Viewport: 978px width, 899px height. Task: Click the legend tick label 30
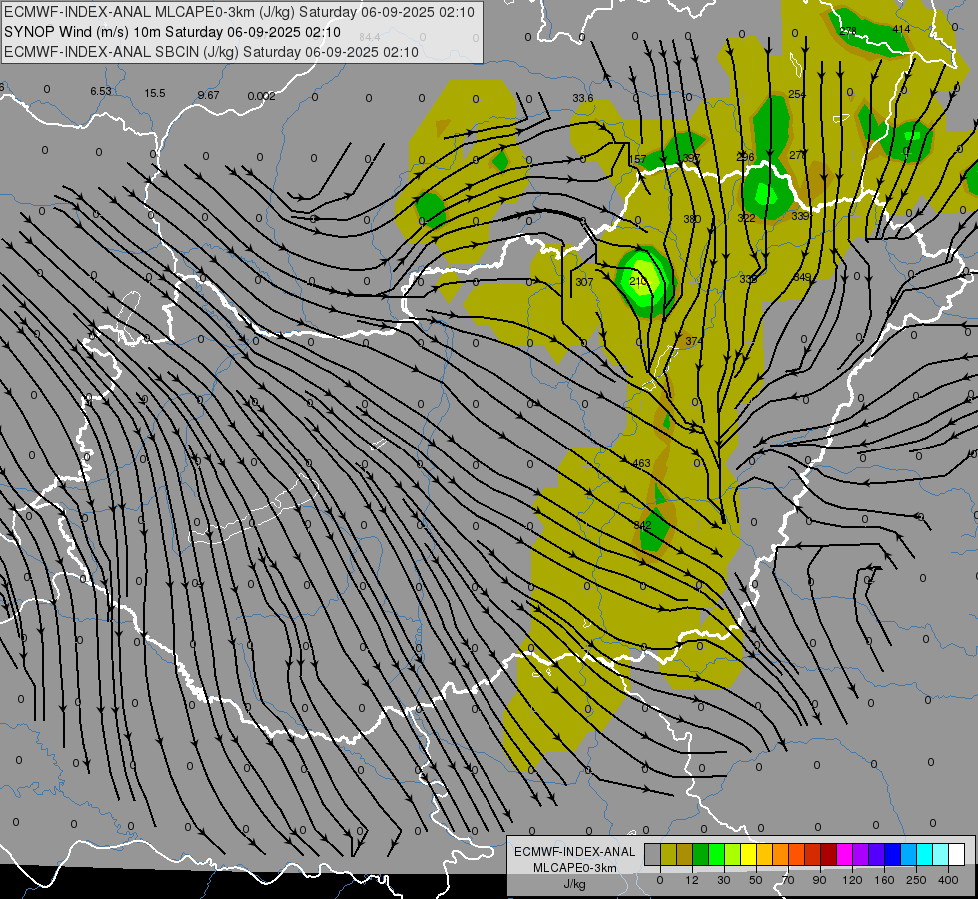724,880
